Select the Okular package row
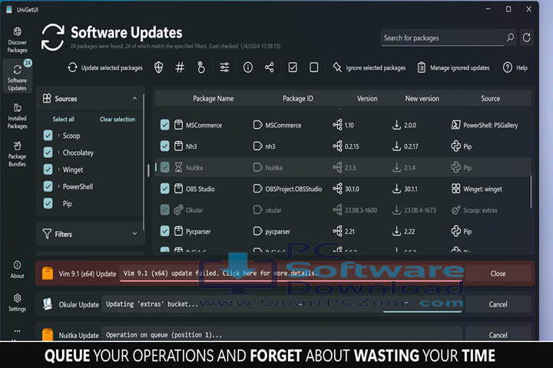 (x=343, y=210)
